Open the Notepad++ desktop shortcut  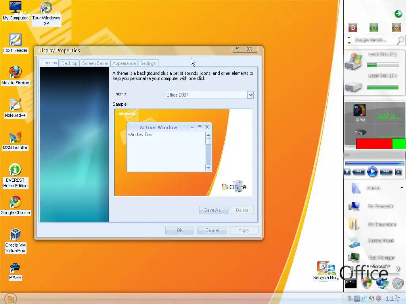(15, 108)
